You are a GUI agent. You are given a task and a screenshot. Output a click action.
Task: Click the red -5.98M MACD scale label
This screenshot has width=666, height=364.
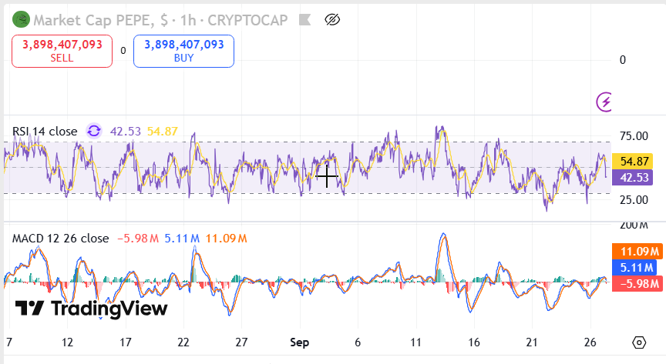[x=637, y=283]
